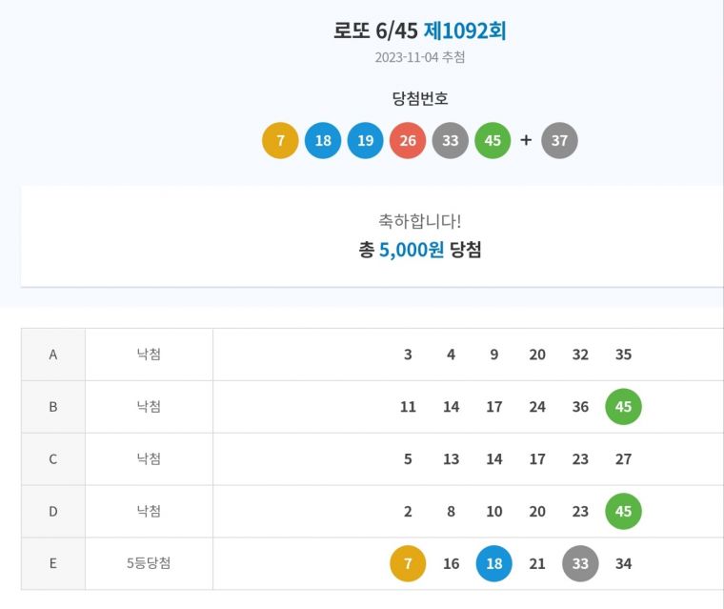724x609 pixels.
Task: Select row A label cell
Action: [53, 355]
